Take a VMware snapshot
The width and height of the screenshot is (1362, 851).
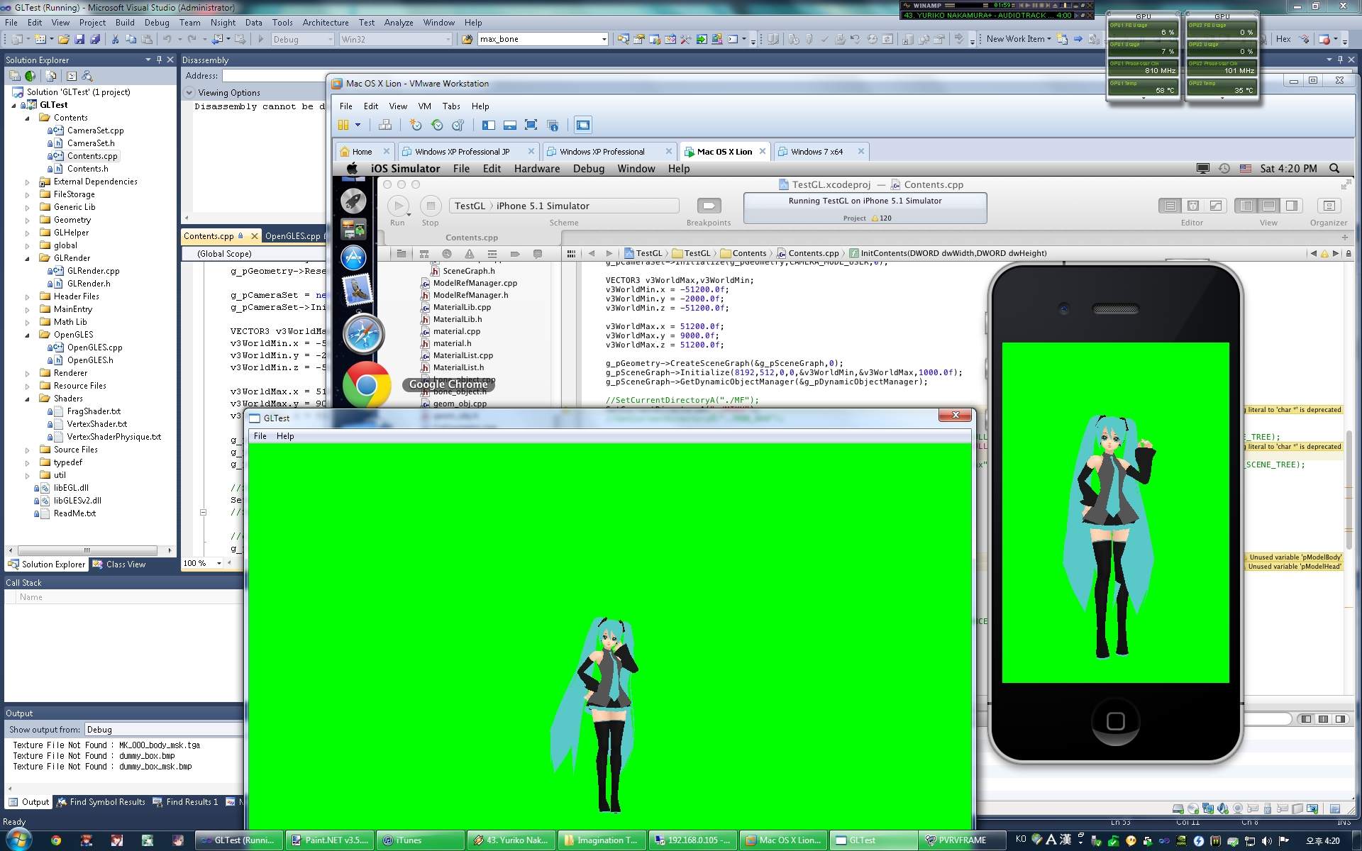pos(416,126)
